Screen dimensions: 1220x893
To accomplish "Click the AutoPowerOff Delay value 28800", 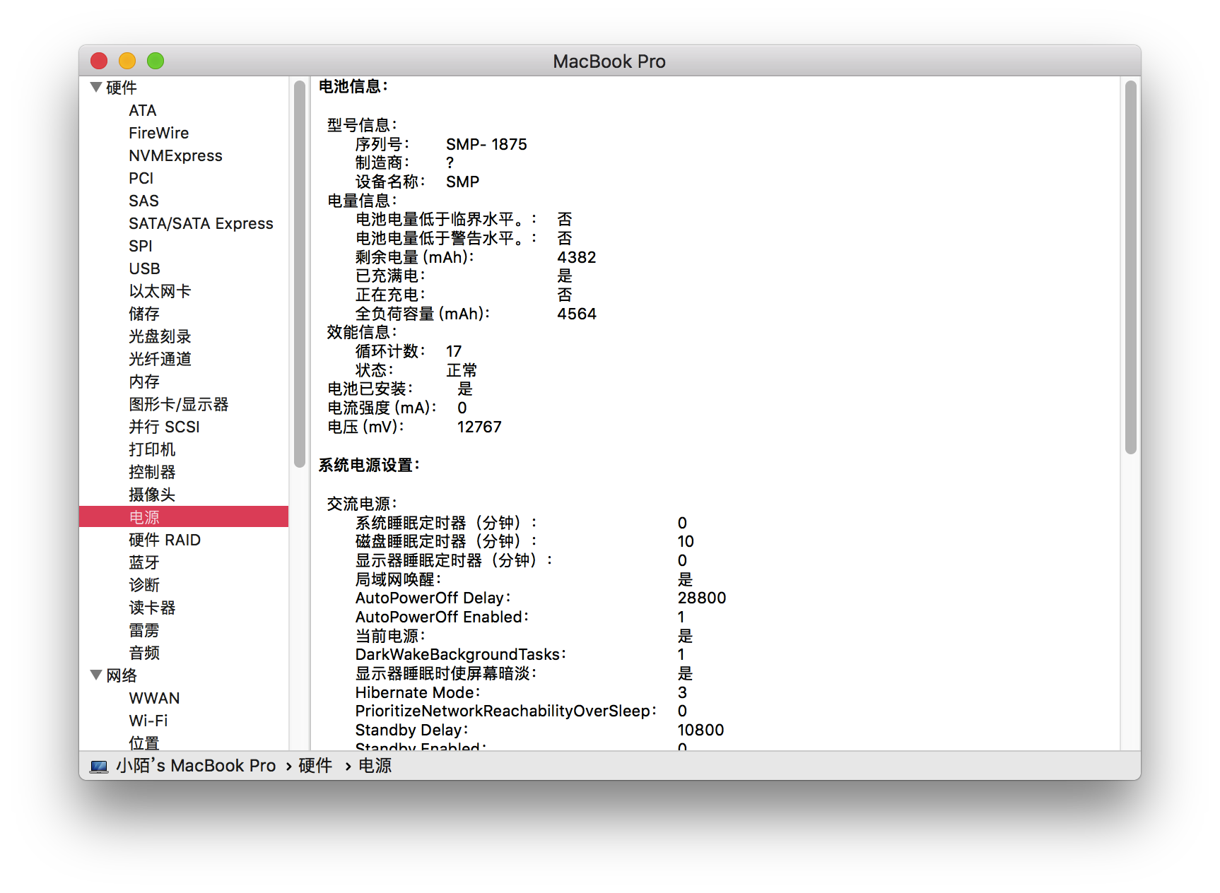I will pyautogui.click(x=702, y=598).
